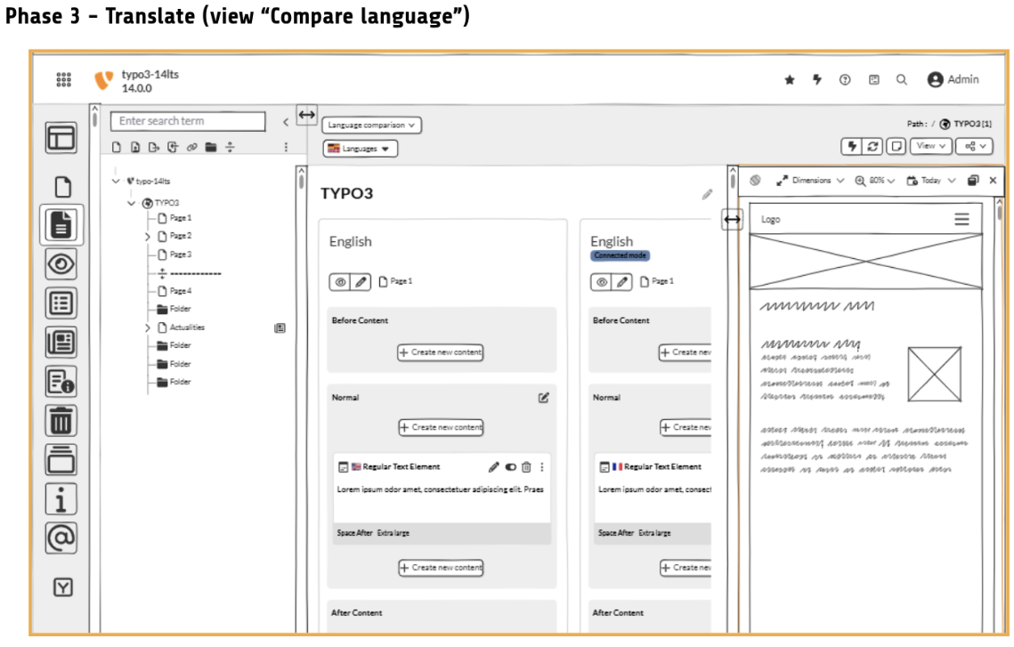Screen dimensions: 1014x647
Task: Click the eye view button in first English column
Action: [340, 282]
